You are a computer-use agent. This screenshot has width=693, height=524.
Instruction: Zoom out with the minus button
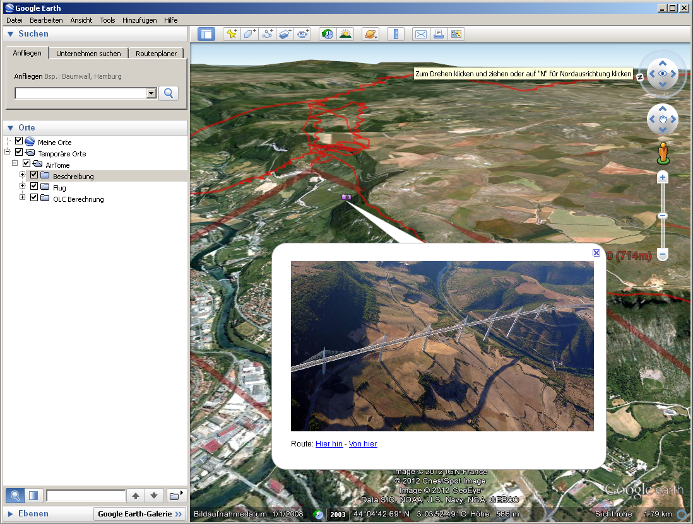(663, 254)
